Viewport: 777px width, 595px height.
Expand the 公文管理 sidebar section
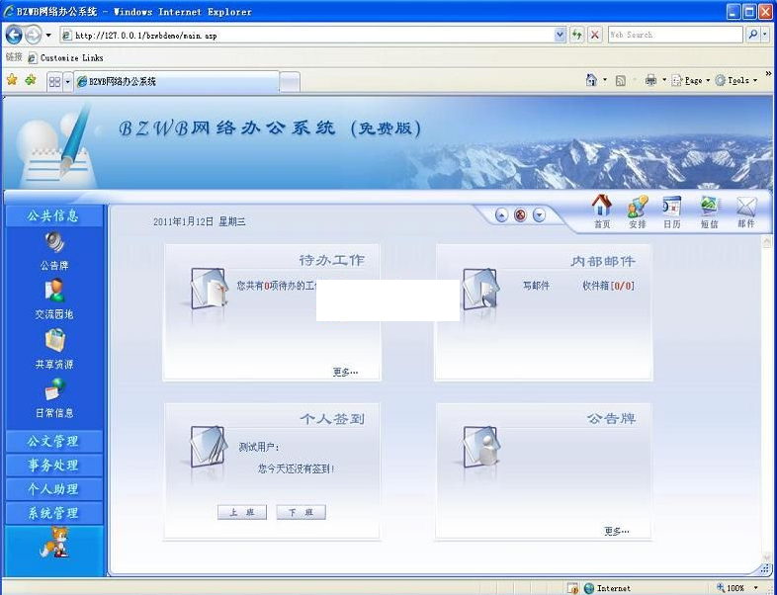point(53,441)
